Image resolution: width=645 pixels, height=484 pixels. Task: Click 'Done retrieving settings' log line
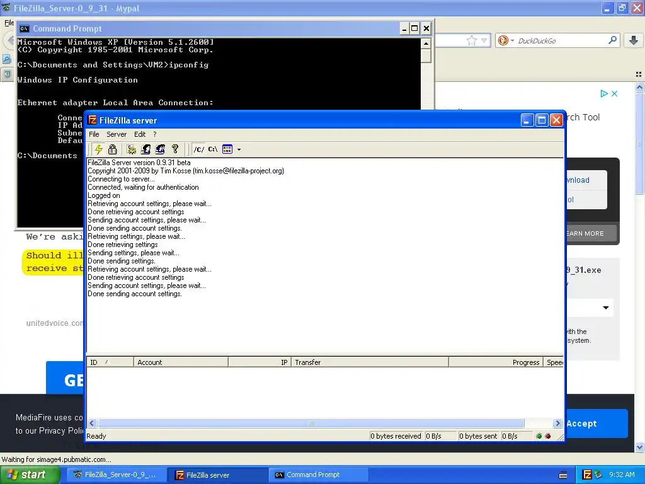123,245
